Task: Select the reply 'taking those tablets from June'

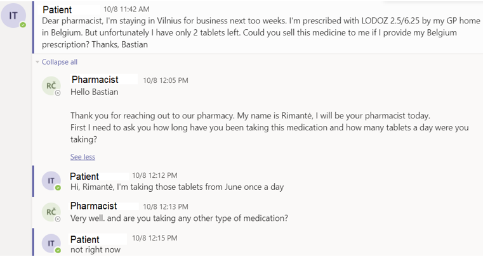Action: (177, 187)
